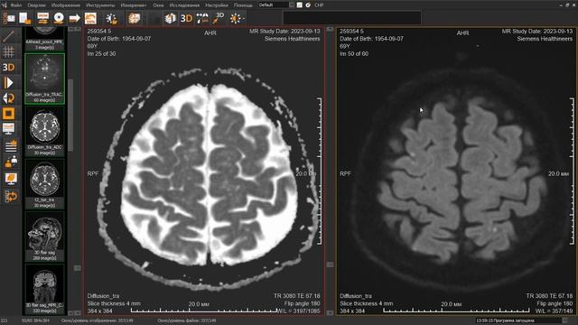Screen dimensions: 578x325
Task: Open the Default layout dropdown
Action: 276,5
